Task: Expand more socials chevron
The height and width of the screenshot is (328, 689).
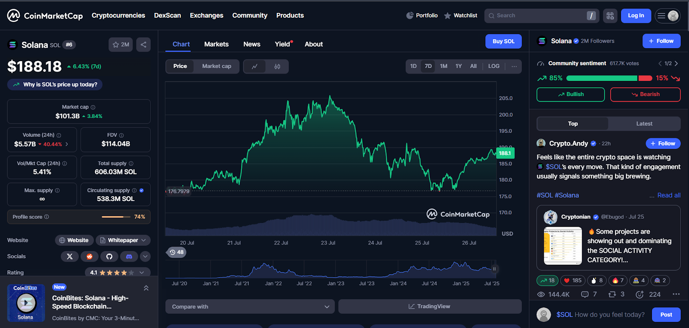Action: [x=145, y=257]
